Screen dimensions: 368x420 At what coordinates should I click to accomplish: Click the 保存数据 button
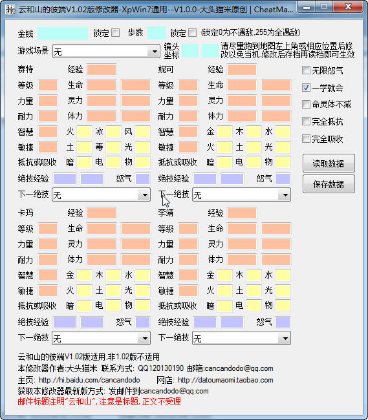[x=329, y=184]
